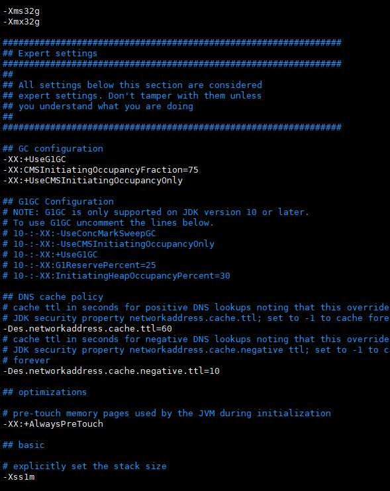Click the networkaddress.cache.negative.ttl=10 setting
This screenshot has width=390, height=491.
click(x=111, y=371)
